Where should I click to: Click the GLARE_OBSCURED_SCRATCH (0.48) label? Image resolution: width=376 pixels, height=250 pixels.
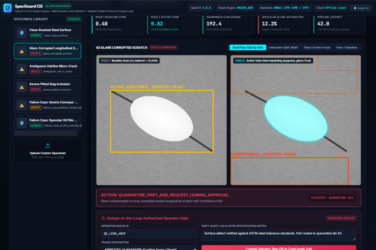(147, 87)
